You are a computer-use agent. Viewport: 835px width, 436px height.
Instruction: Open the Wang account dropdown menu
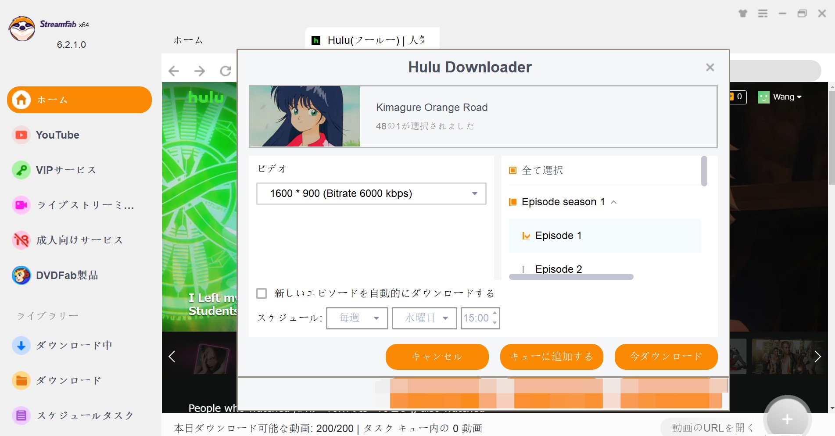799,97
